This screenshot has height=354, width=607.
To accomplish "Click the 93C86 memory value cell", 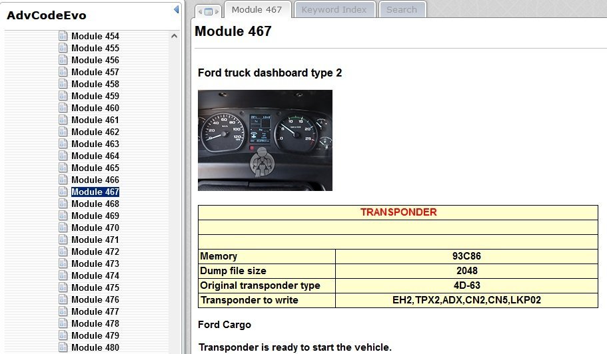I will pos(466,256).
